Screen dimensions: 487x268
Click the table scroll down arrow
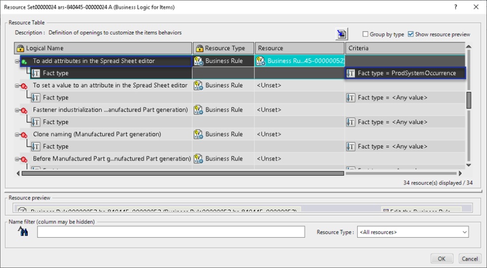click(469, 165)
